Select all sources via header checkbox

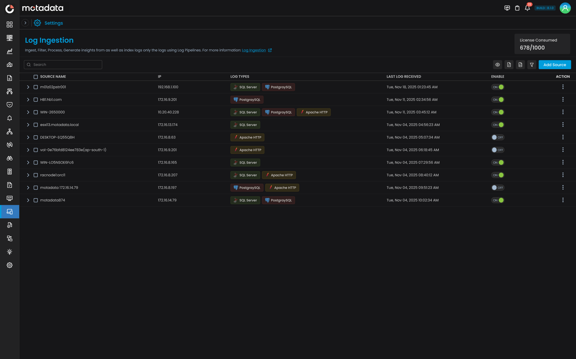(x=36, y=77)
